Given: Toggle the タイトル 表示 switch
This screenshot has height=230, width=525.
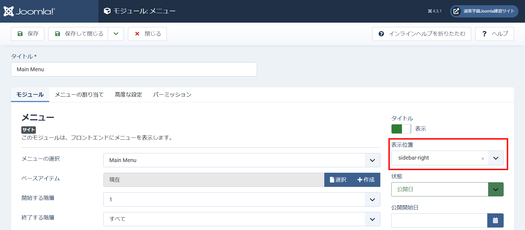Looking at the screenshot, I should tap(401, 129).
